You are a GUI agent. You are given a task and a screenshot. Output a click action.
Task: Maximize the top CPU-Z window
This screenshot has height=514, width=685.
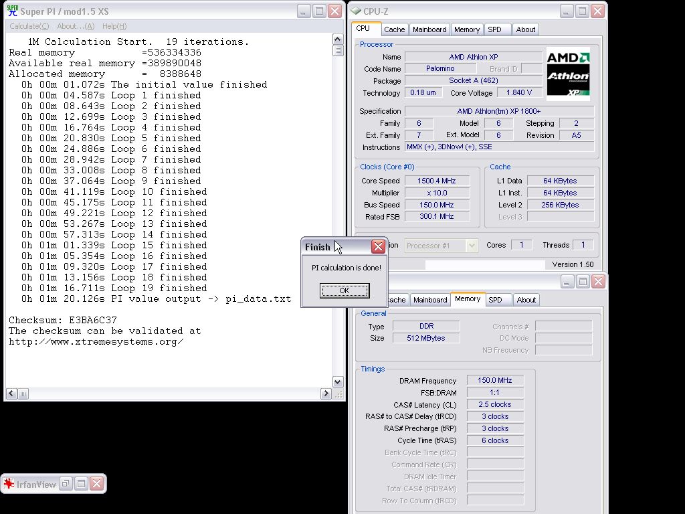click(x=583, y=11)
